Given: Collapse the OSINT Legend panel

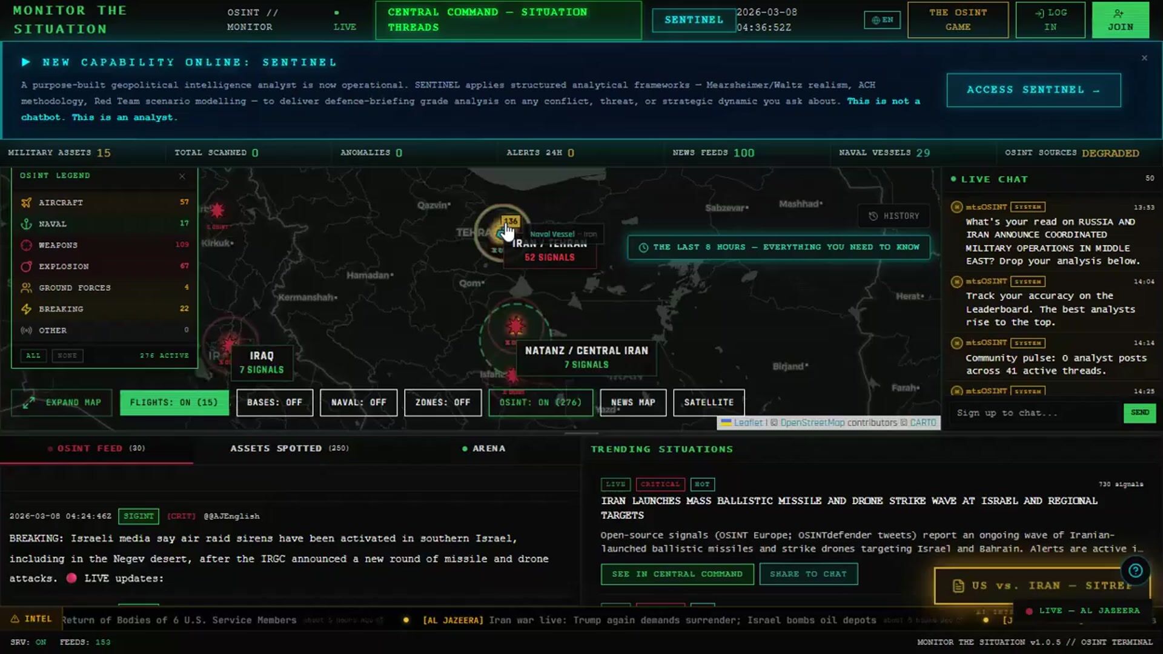Looking at the screenshot, I should [x=182, y=176].
